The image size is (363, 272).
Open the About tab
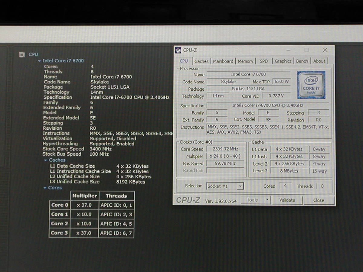point(319,61)
